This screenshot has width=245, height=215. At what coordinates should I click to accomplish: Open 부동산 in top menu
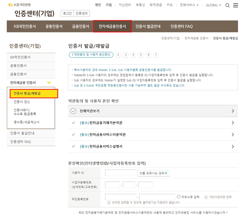coord(140,5)
